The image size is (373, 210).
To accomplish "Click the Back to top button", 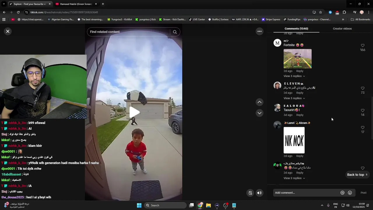I will 357,175.
